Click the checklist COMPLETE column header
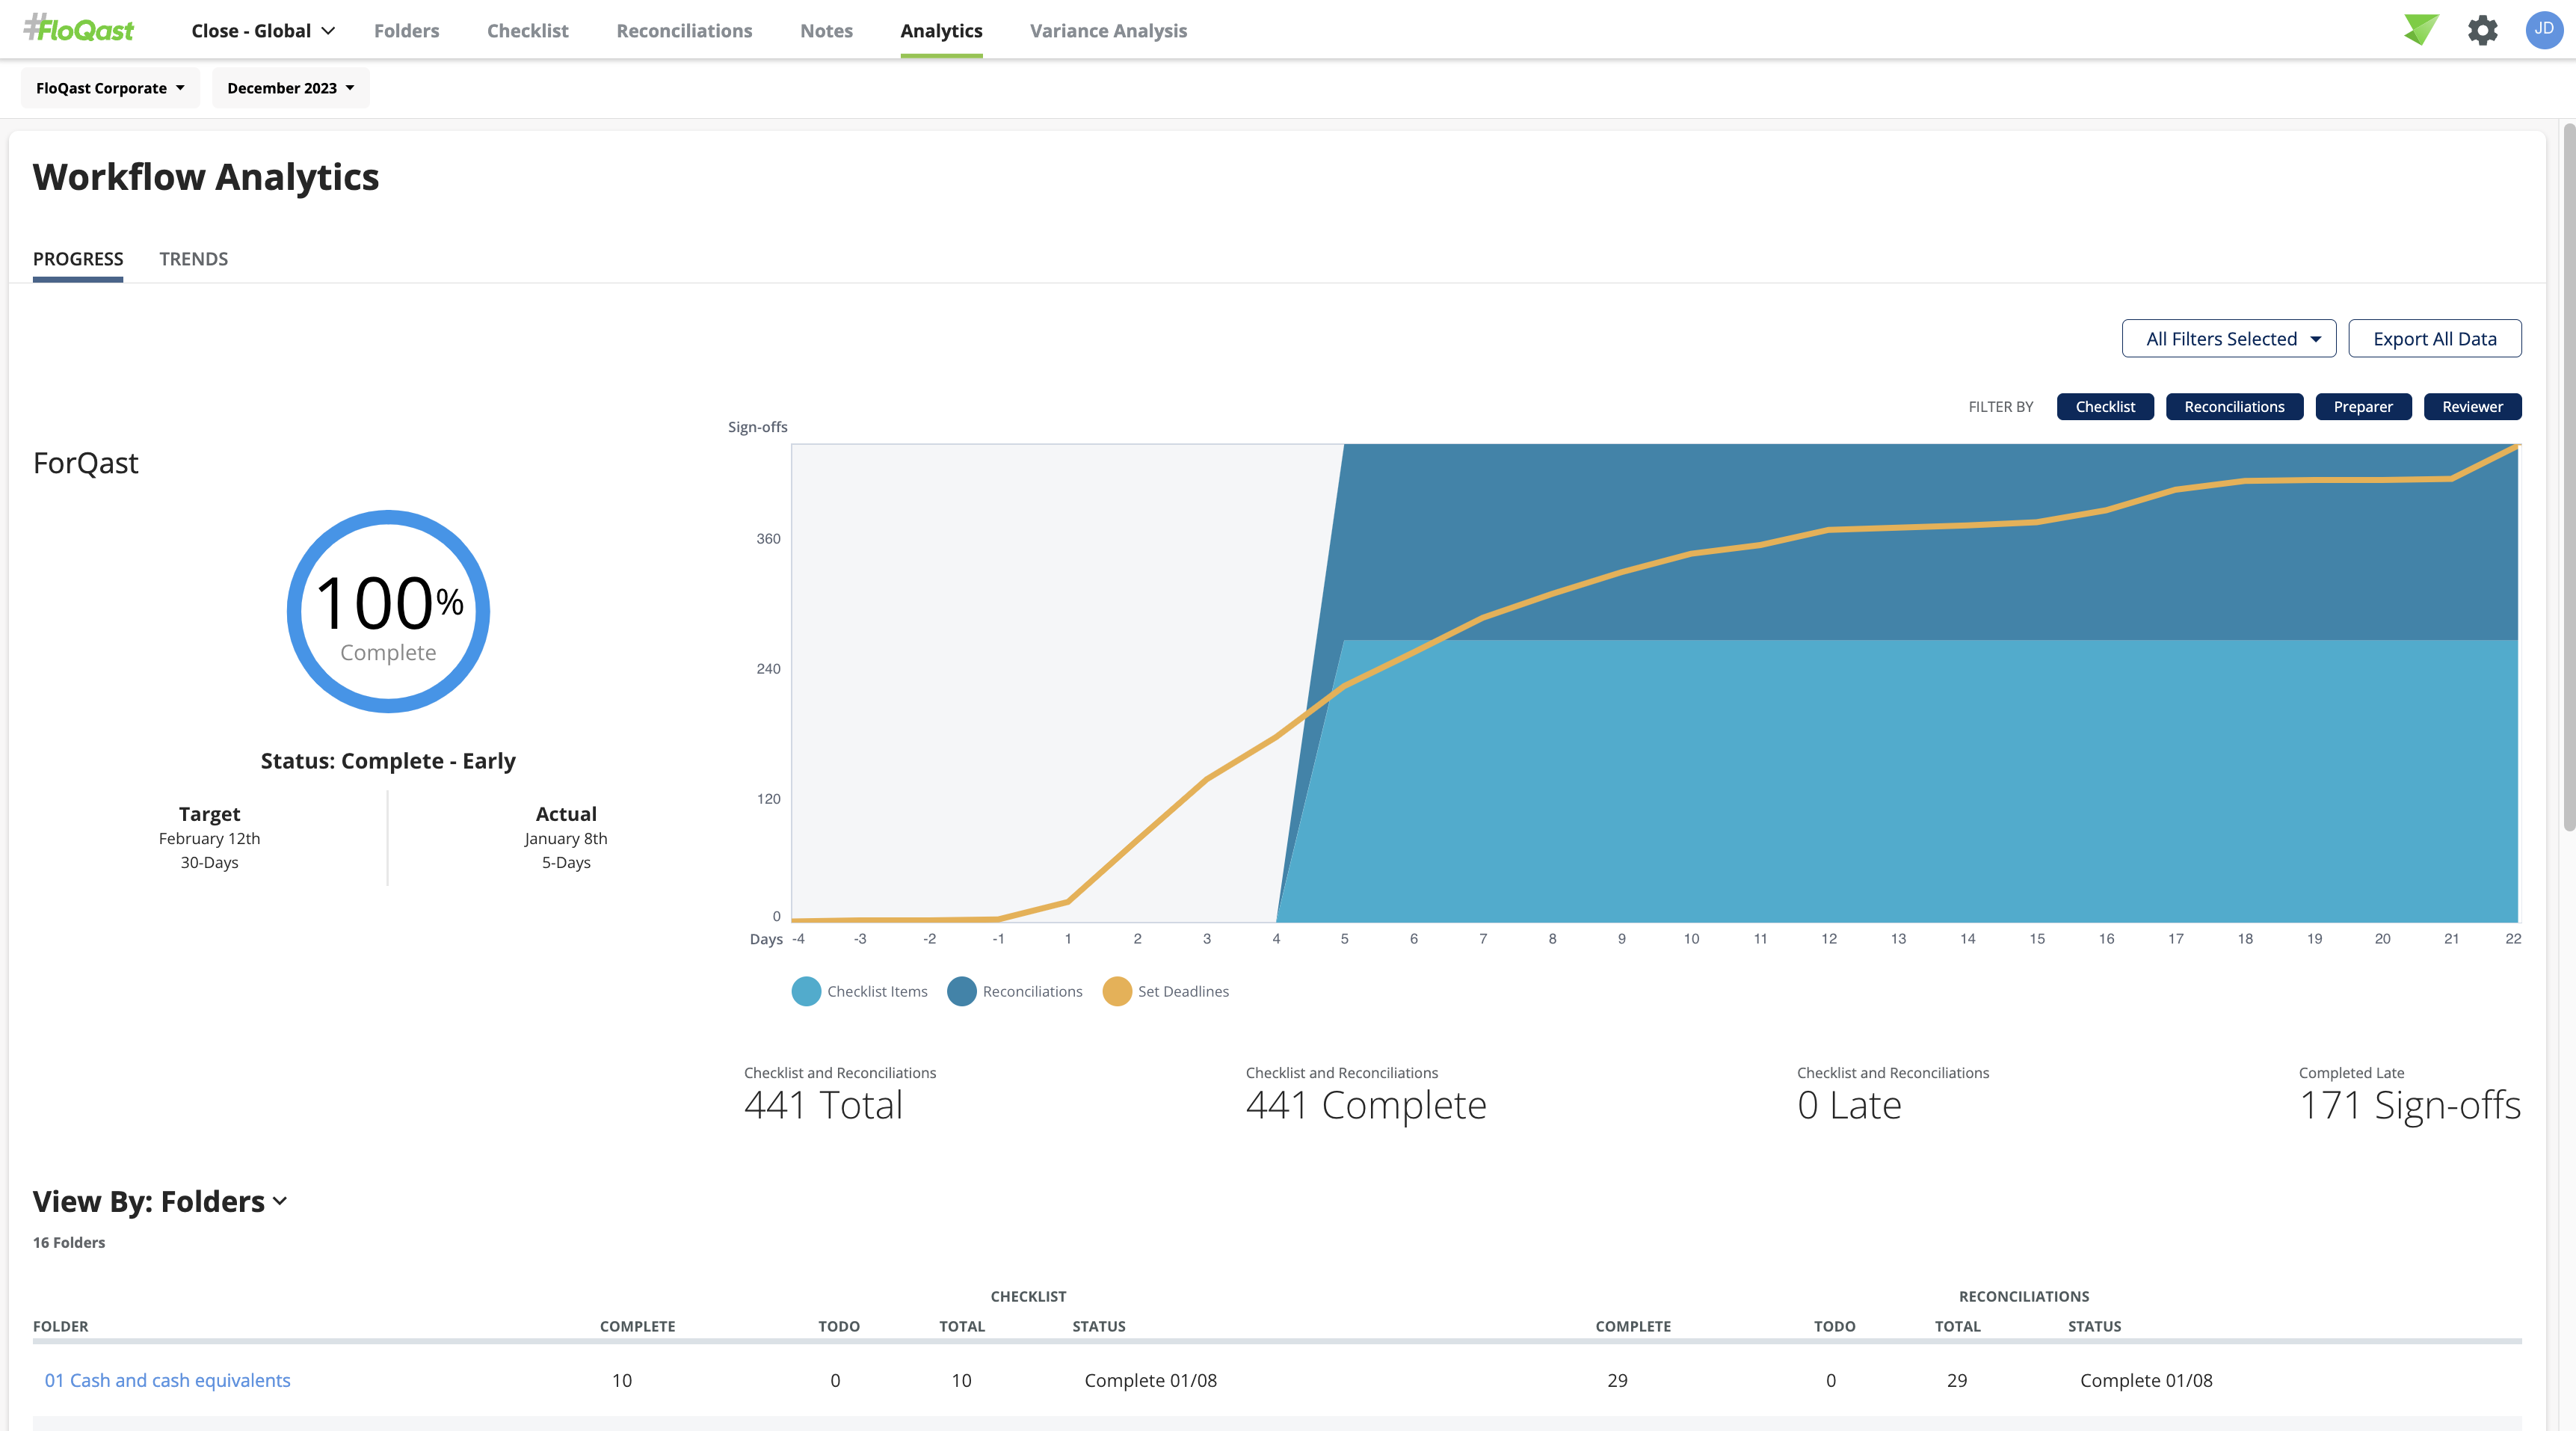The height and width of the screenshot is (1431, 2576). [637, 1326]
